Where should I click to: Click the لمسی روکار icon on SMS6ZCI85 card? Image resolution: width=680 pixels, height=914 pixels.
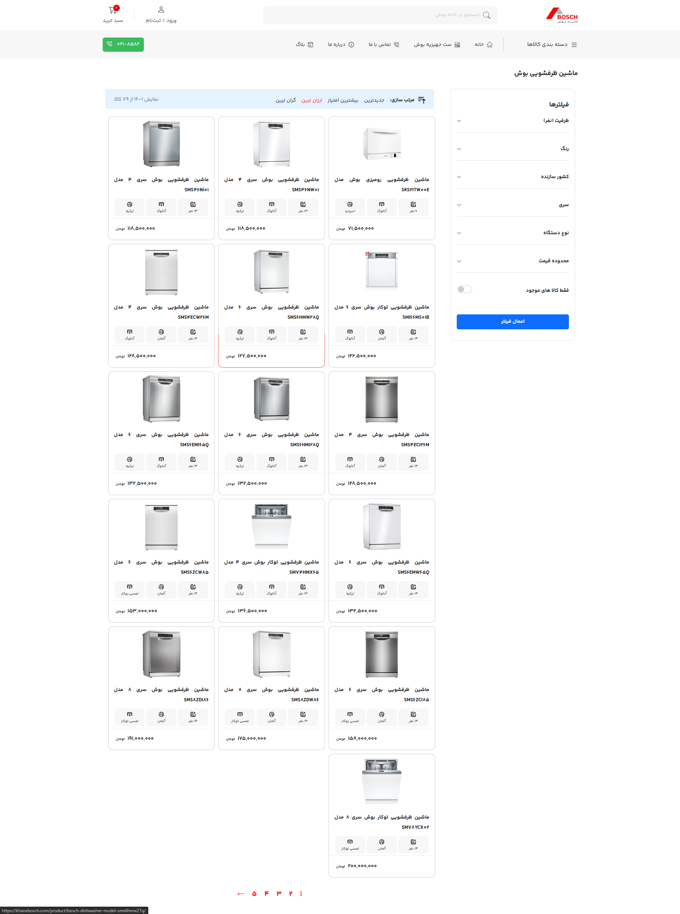[x=350, y=714]
